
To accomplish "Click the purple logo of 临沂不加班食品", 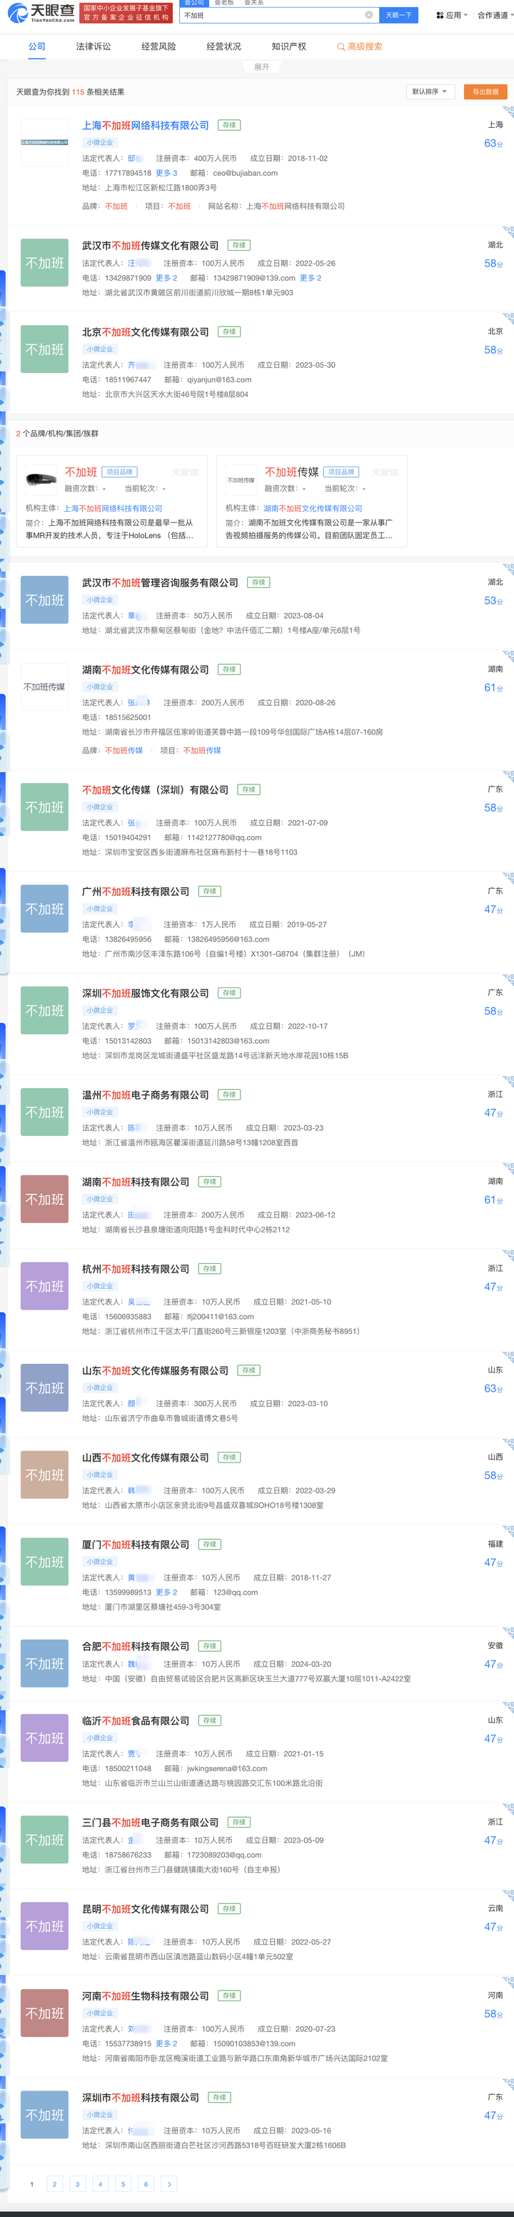I will point(44,1738).
